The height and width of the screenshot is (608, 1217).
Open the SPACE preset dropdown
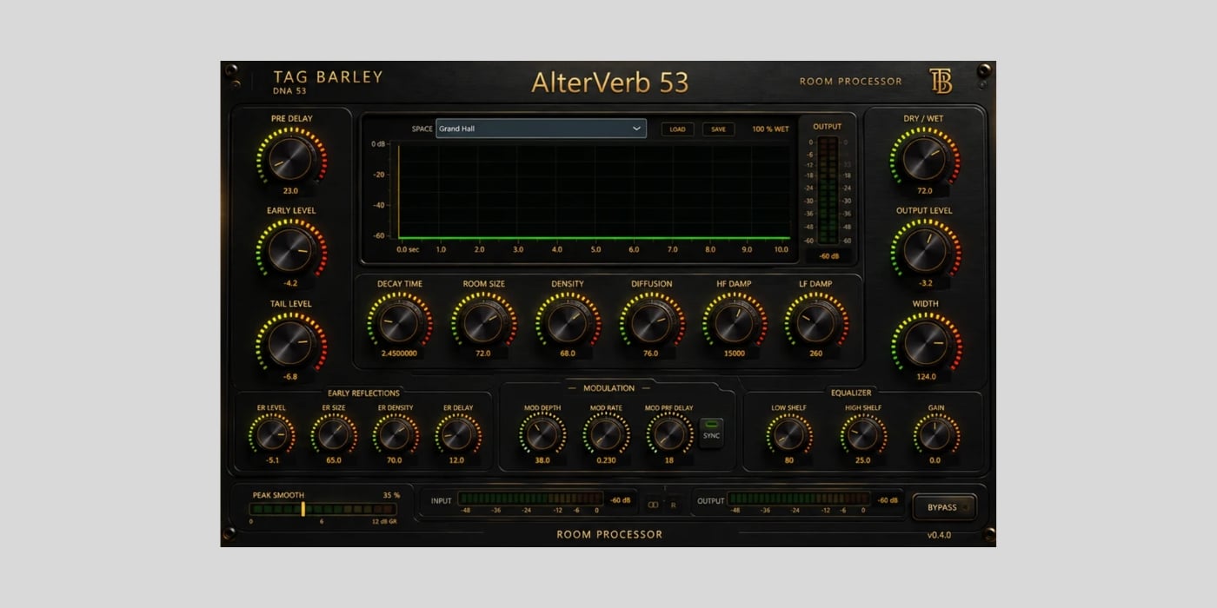541,129
